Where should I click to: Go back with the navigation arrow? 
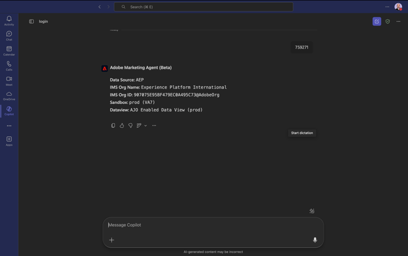coord(100,7)
